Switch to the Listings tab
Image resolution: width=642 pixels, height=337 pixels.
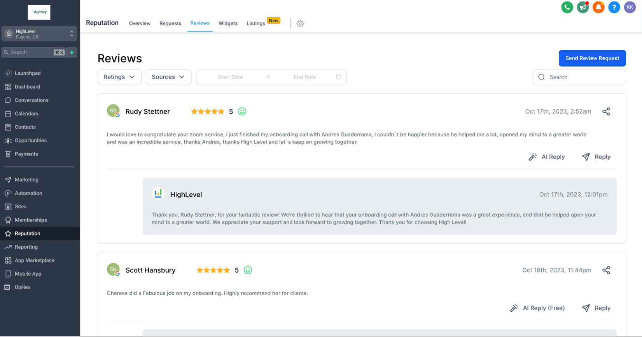click(x=256, y=23)
